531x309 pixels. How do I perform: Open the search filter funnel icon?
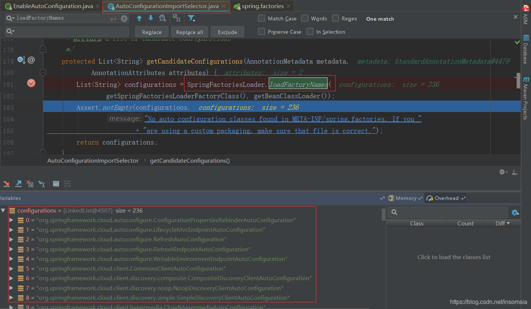[x=191, y=18]
